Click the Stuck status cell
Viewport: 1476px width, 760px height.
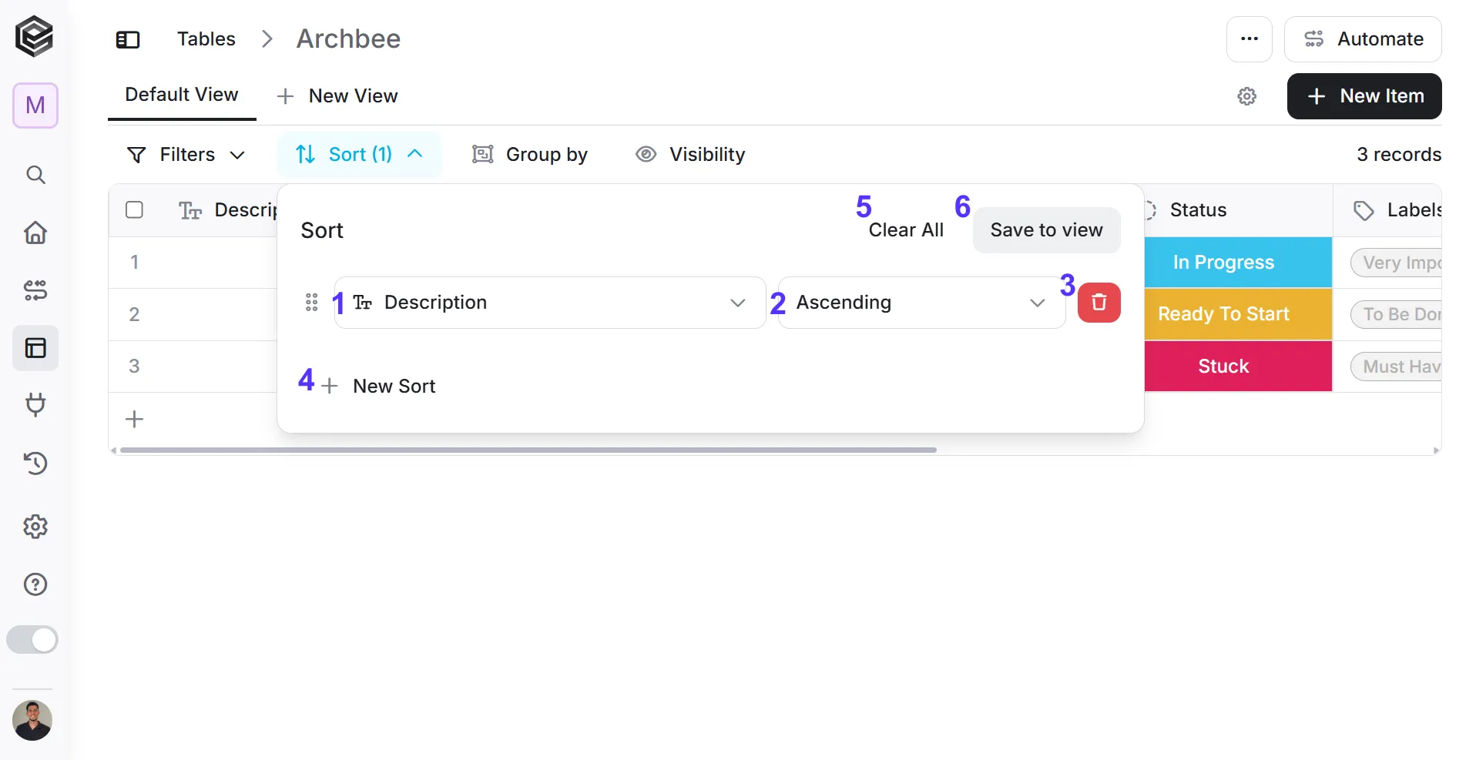pyautogui.click(x=1238, y=366)
